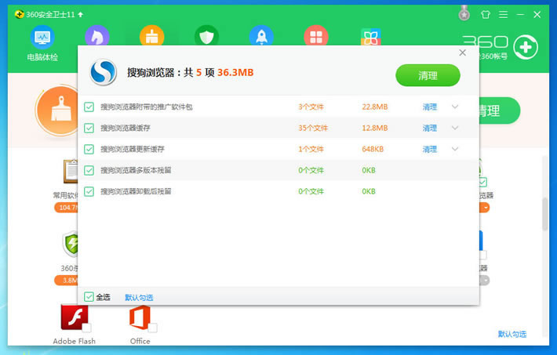Click the medal icon in title bar
Viewport: 557px width, 355px height.
pos(464,14)
